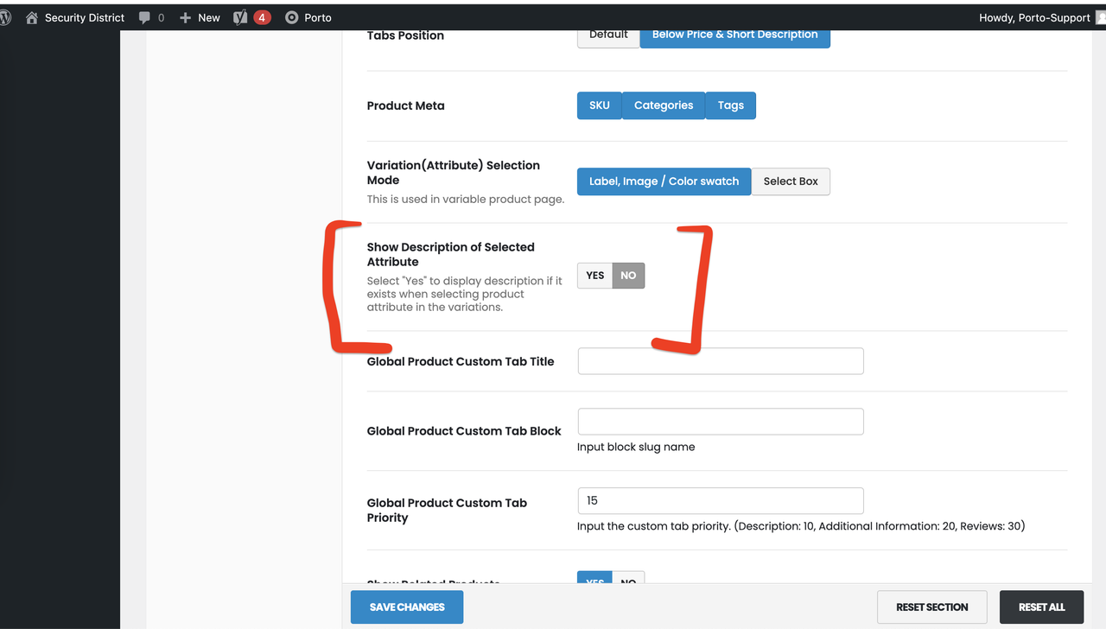Choose Select Box variation mode
Viewport: 1106px width, 629px height.
click(791, 181)
